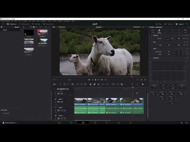The height and width of the screenshot is (142, 190).
Task: Open the Sound Library panel
Action: (48, 24)
